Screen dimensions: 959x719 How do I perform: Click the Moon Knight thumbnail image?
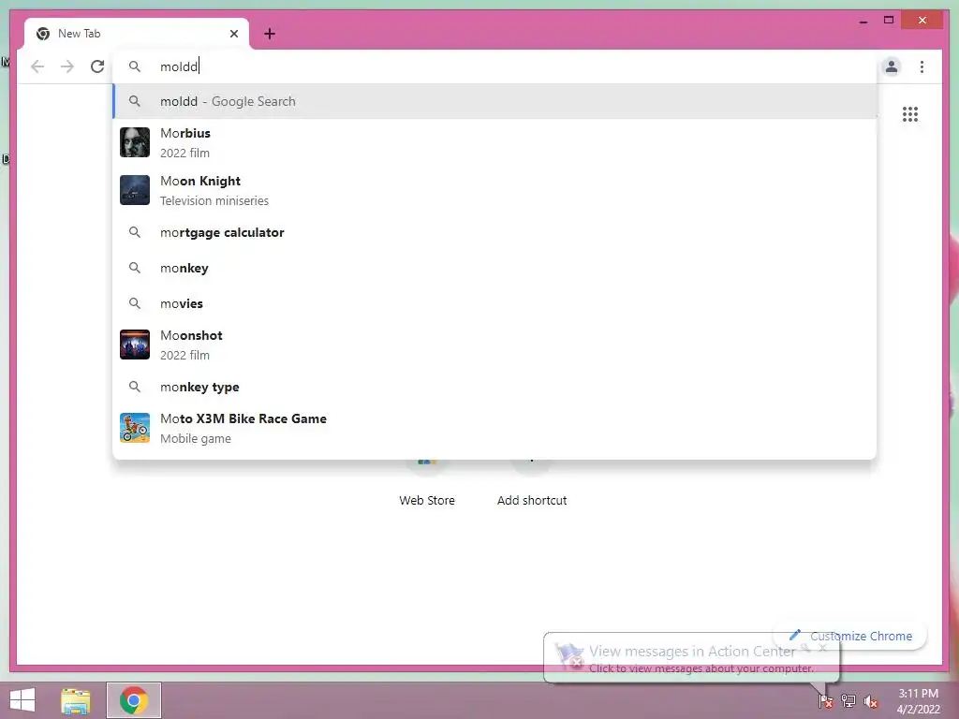(135, 190)
